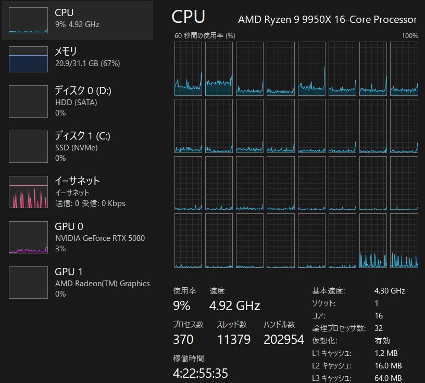Click the メモリ mini graph thumbnail
Screen dimensions: 425x383
coord(28,59)
